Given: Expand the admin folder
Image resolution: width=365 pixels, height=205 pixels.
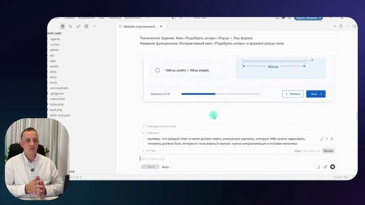Looking at the screenshot, I should click(54, 50).
